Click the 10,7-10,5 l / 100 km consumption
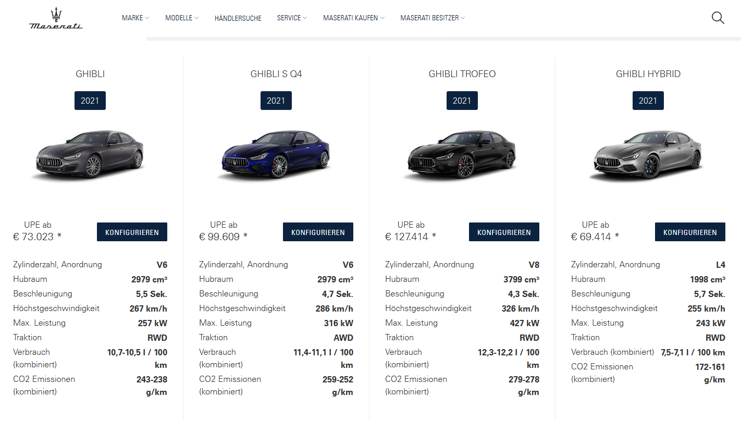 tap(138, 358)
